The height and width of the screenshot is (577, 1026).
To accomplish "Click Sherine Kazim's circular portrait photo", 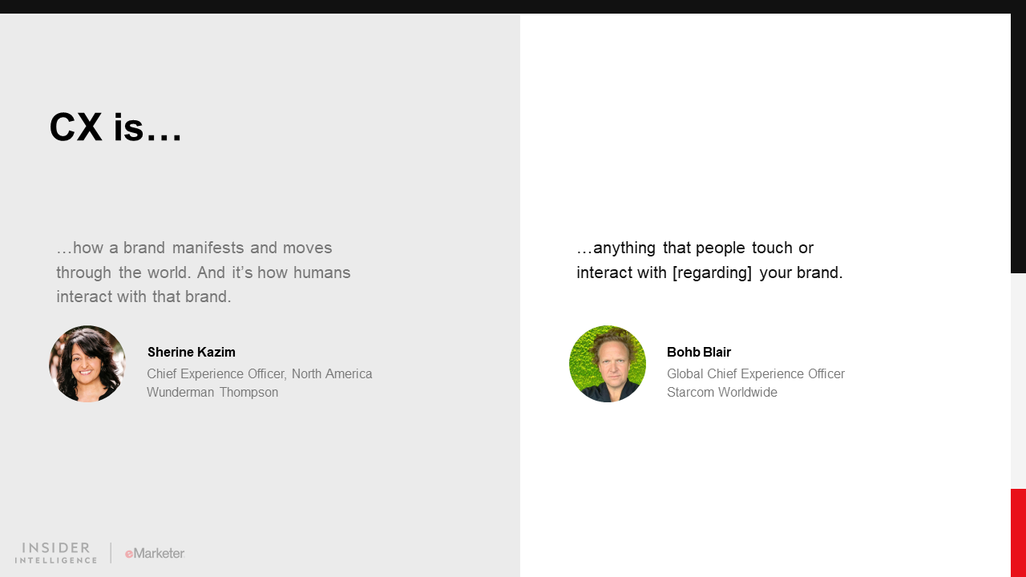I will 87,364.
